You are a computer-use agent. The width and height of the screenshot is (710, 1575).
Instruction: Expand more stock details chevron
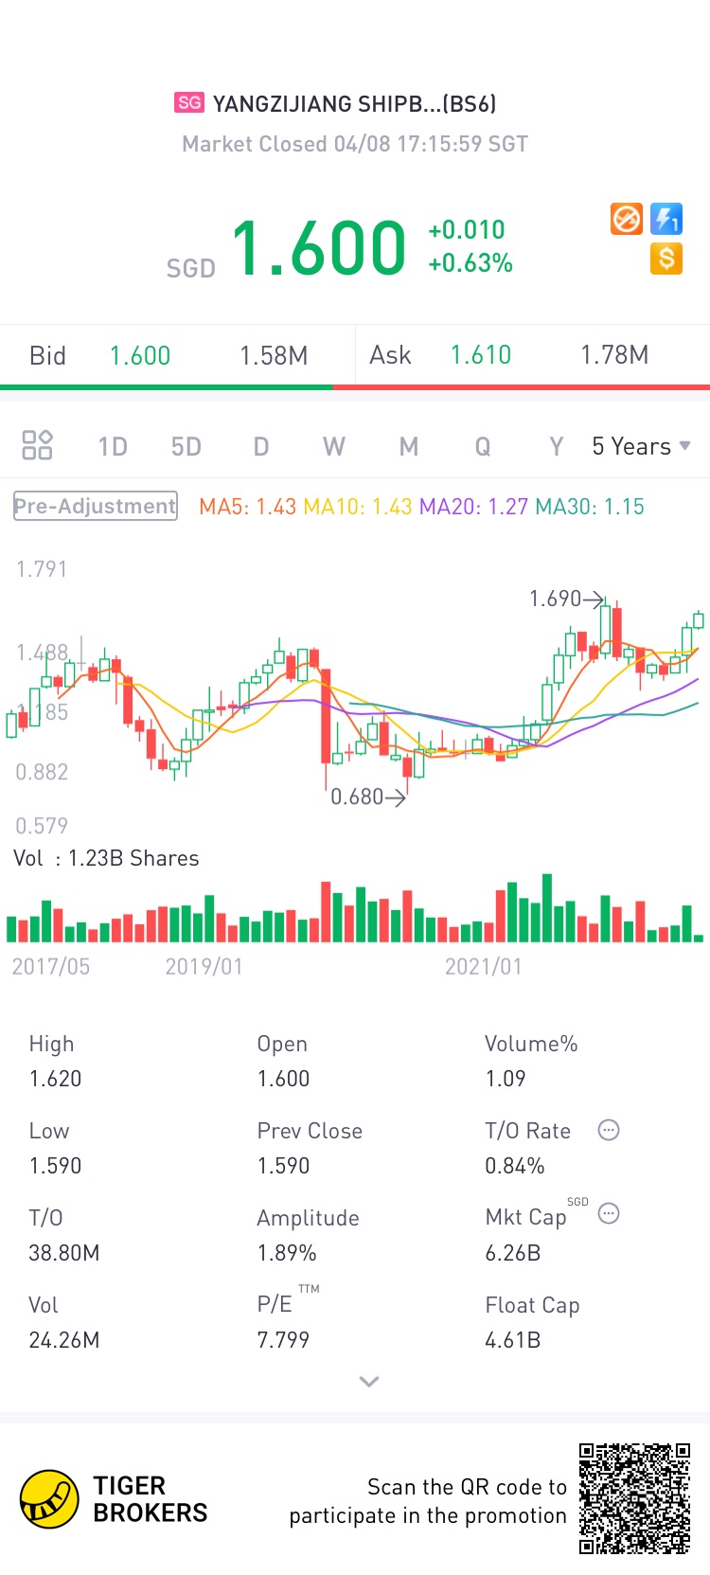click(x=369, y=1382)
